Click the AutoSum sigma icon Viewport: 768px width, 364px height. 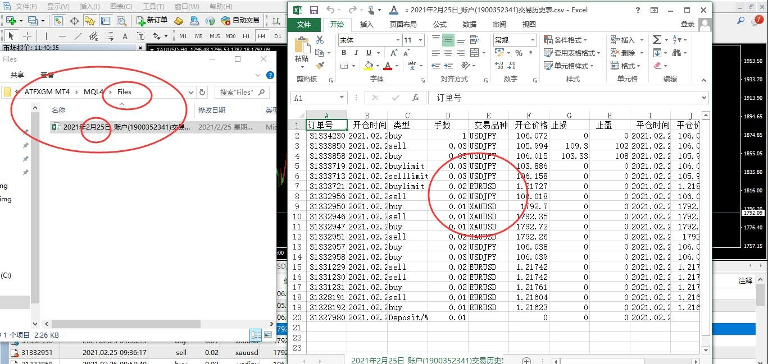pos(657,40)
